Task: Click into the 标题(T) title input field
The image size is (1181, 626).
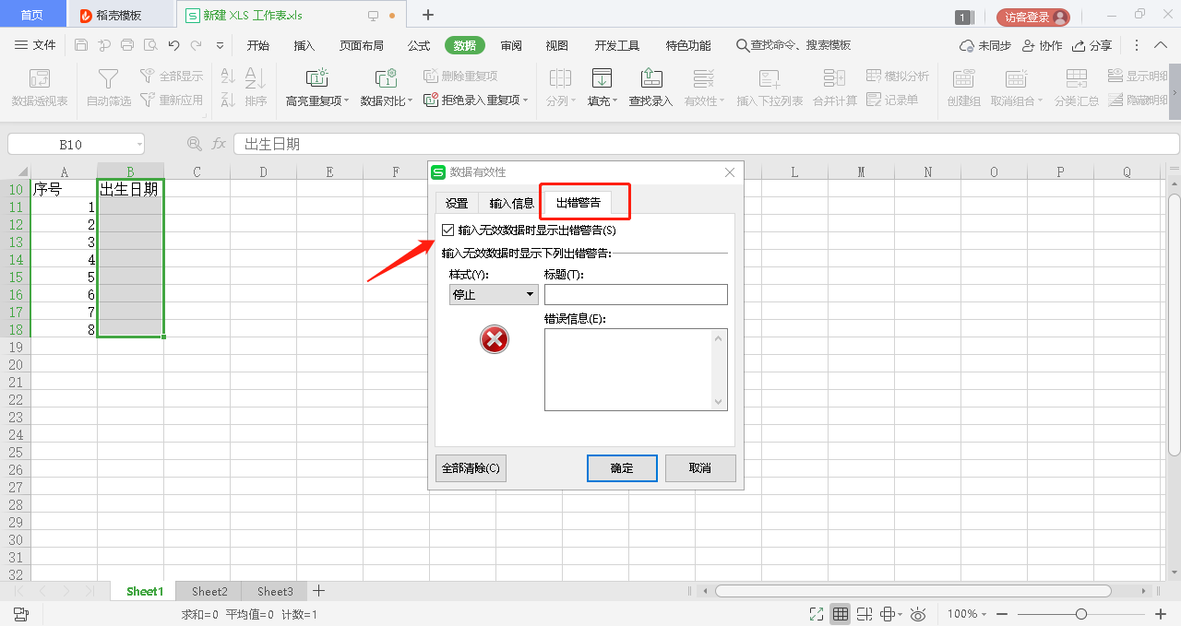Action: pos(636,294)
